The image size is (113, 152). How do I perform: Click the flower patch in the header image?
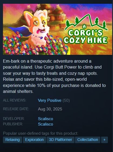[x=35, y=45]
